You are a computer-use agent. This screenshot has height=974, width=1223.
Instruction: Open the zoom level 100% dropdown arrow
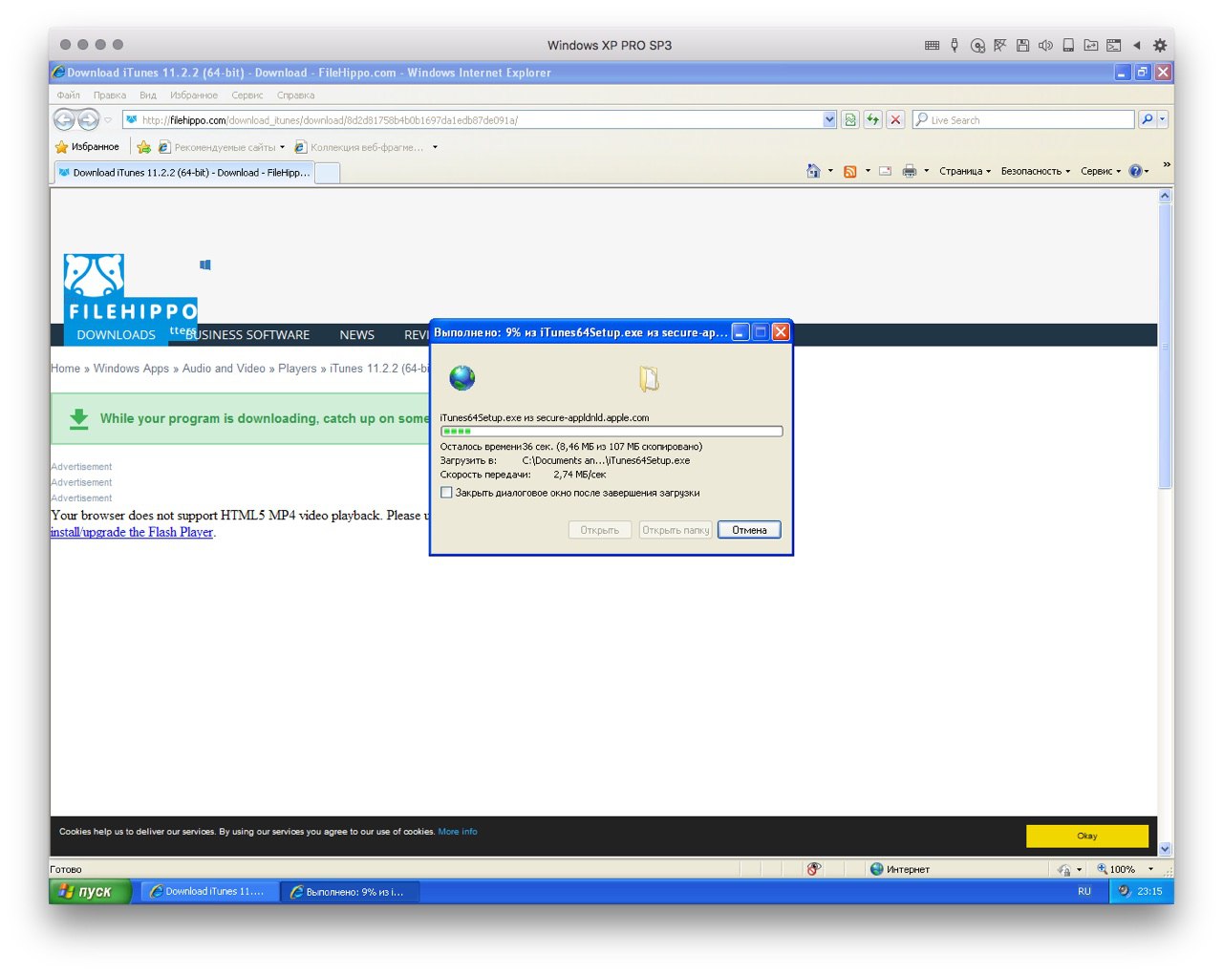click(x=1150, y=869)
